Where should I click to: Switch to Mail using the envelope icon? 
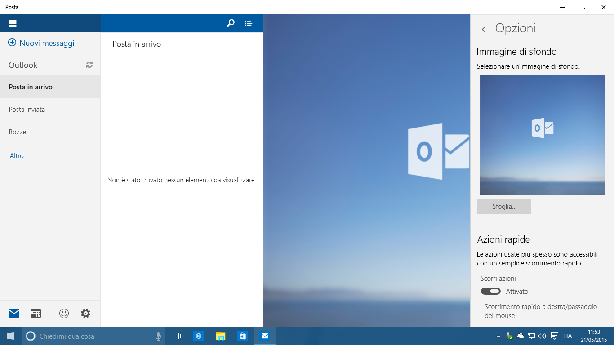click(x=14, y=314)
